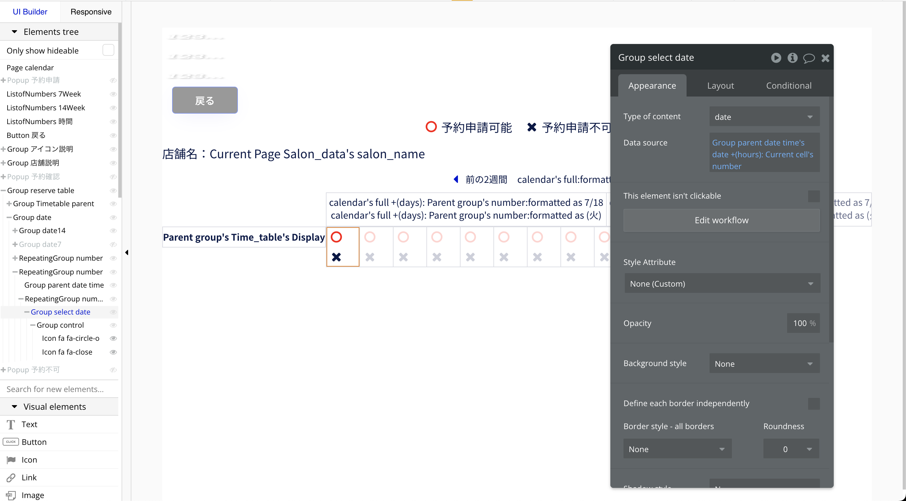The width and height of the screenshot is (906, 501).
Task: Click the Edit workflow button
Action: 721,220
